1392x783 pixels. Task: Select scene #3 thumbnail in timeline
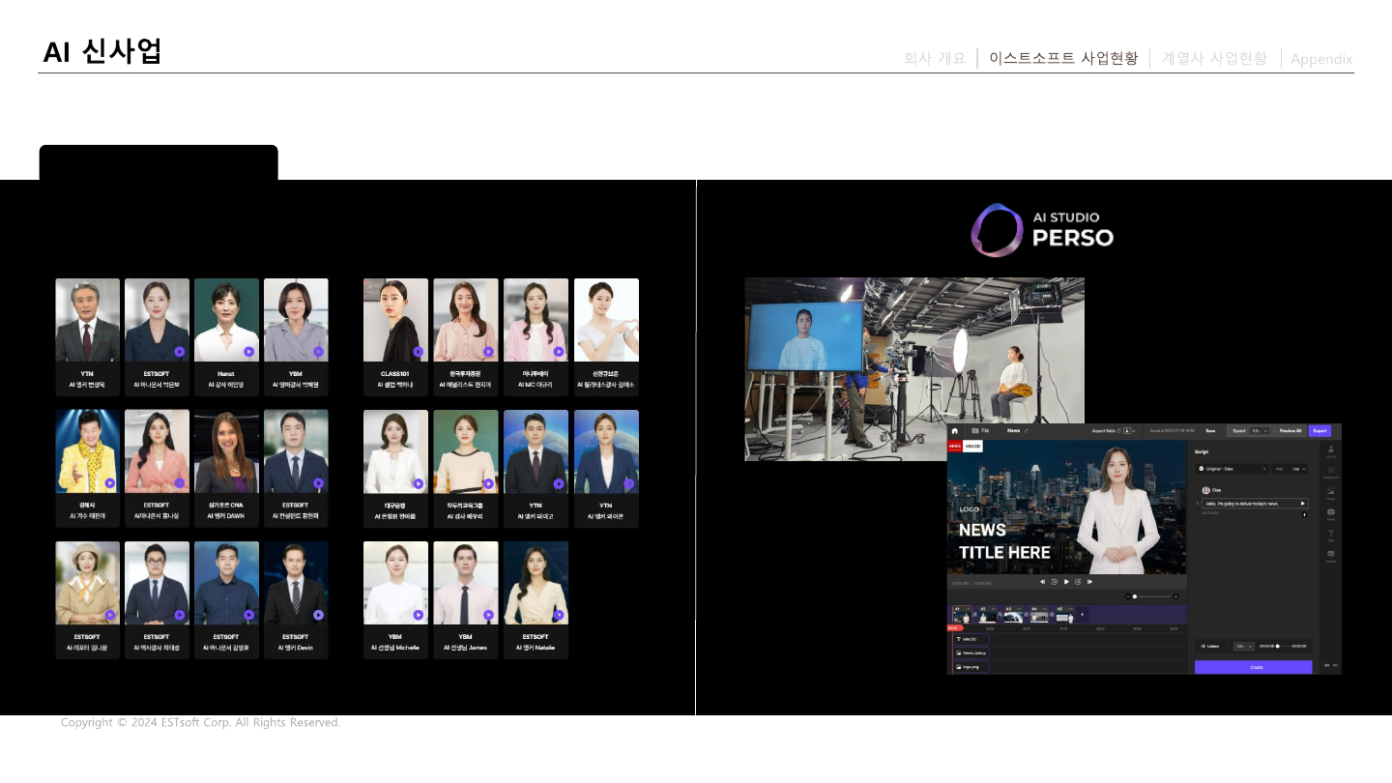pos(1013,615)
